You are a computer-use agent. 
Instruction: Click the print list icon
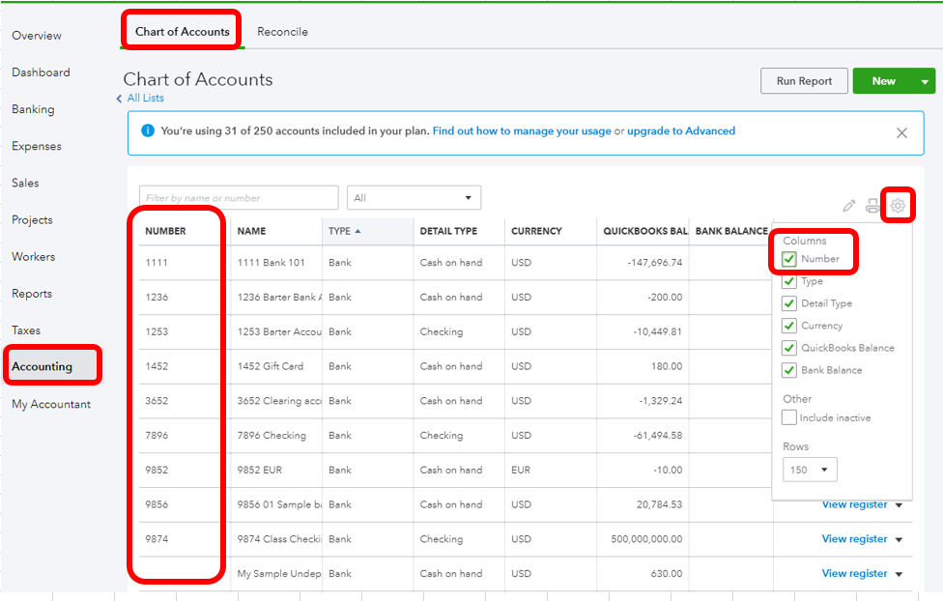click(x=872, y=206)
